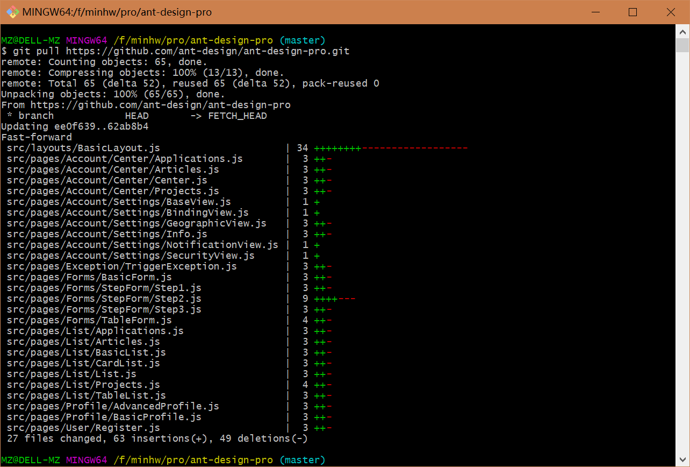Click src/pages/Forms/StepForm/Step3.js file name
Image resolution: width=690 pixels, height=467 pixels.
pyautogui.click(x=104, y=309)
